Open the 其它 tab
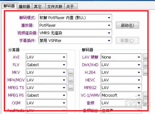 pos(39,7)
